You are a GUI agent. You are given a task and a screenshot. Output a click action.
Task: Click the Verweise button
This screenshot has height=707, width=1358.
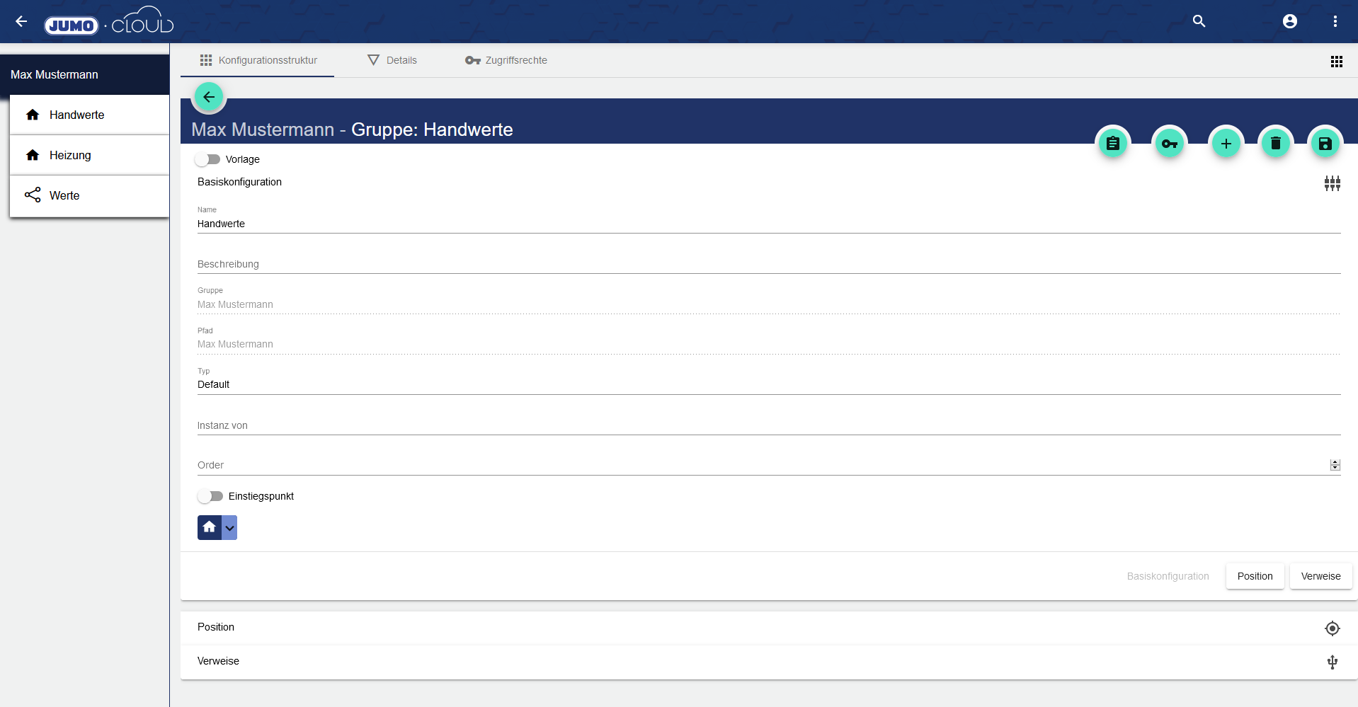point(1320,576)
